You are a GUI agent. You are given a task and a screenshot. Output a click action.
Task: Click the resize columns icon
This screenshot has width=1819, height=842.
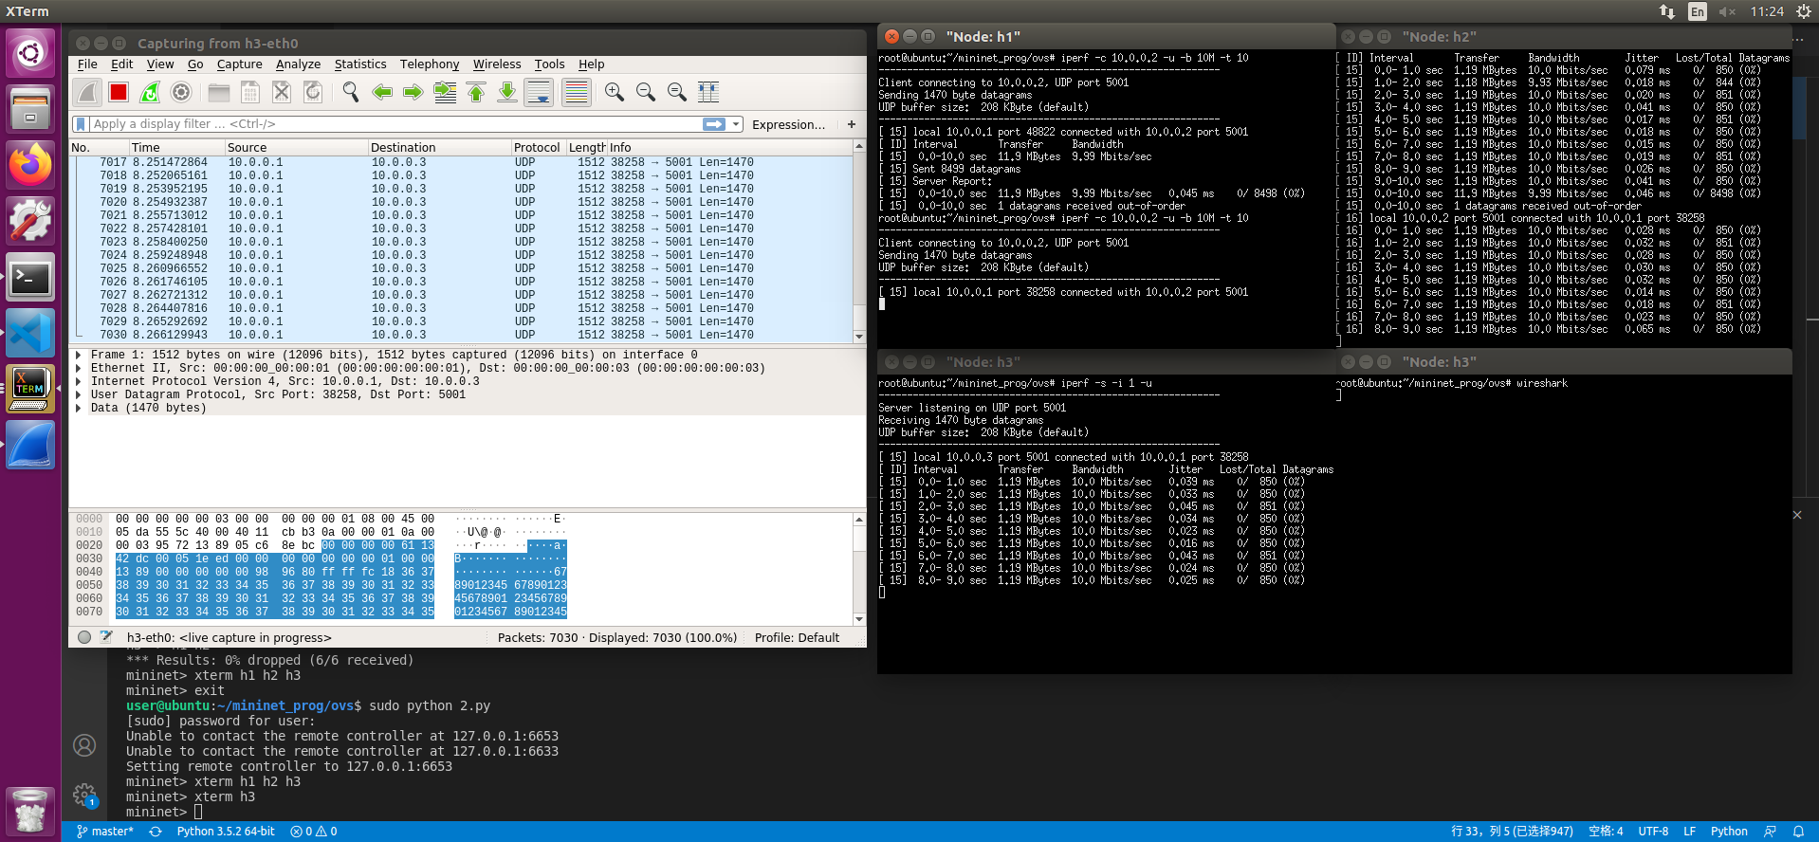point(708,92)
